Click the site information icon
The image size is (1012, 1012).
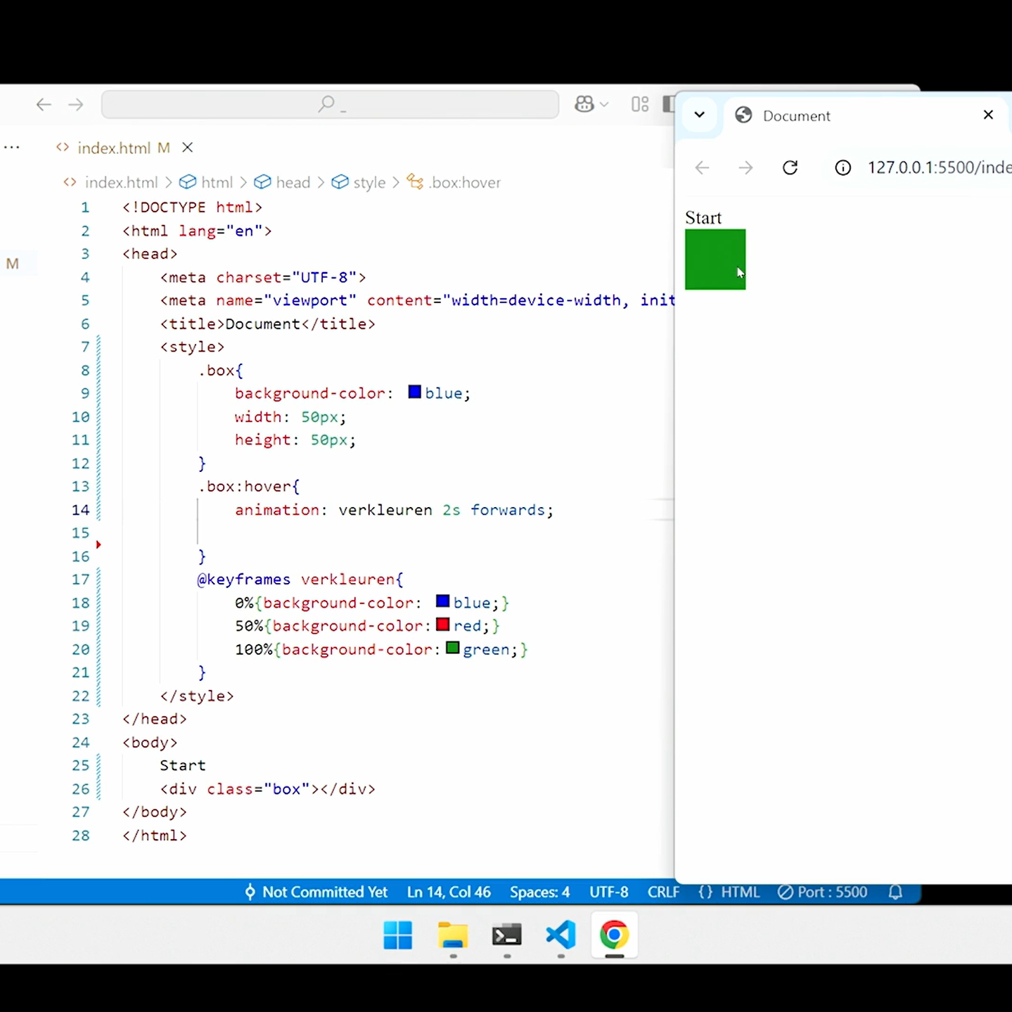coord(843,167)
